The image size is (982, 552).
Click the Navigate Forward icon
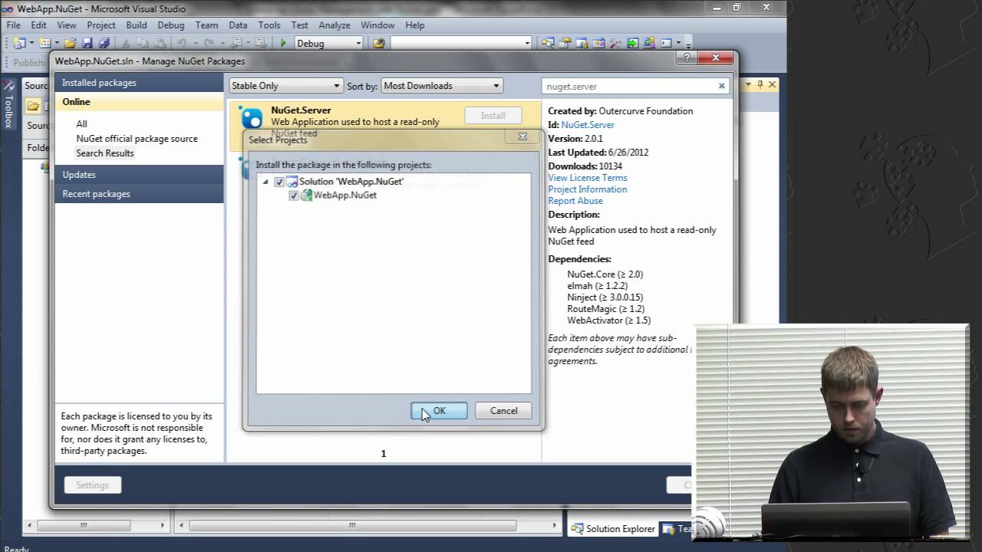260,43
